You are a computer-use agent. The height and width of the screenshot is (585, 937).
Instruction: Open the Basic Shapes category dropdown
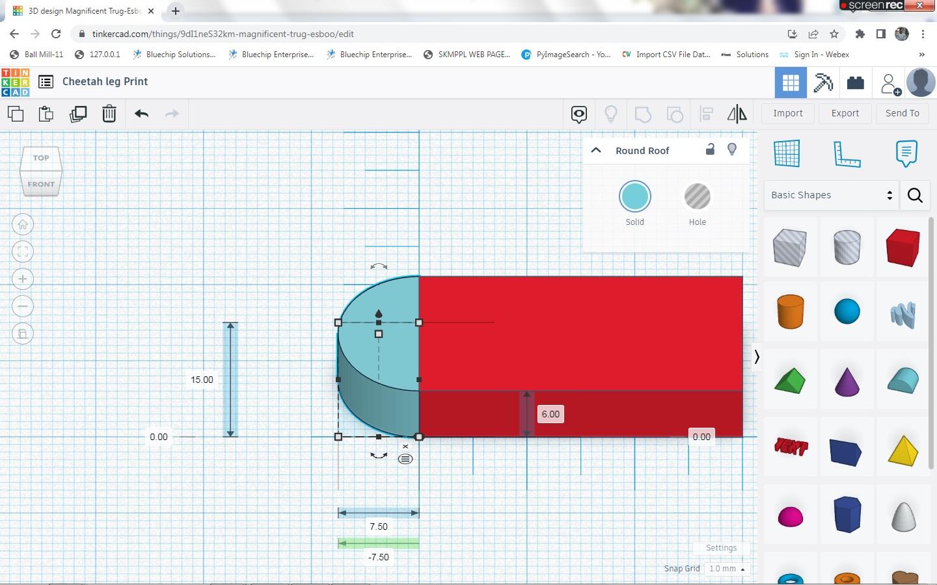pos(831,195)
